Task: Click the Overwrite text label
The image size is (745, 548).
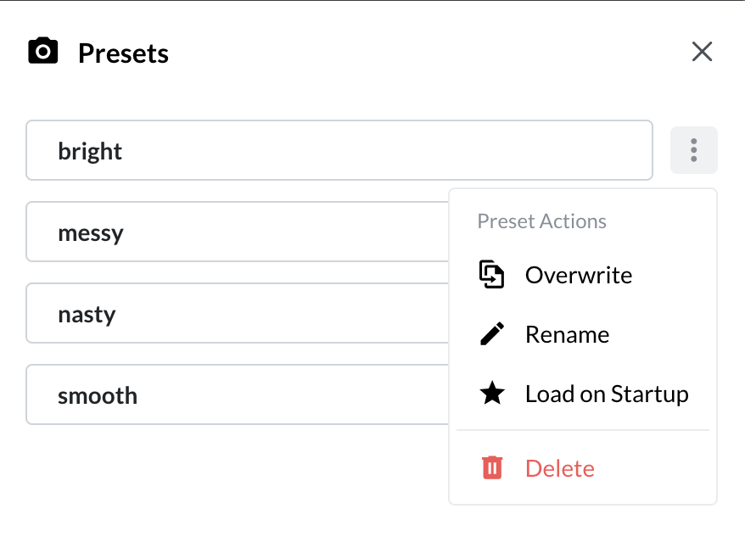Action: [579, 275]
